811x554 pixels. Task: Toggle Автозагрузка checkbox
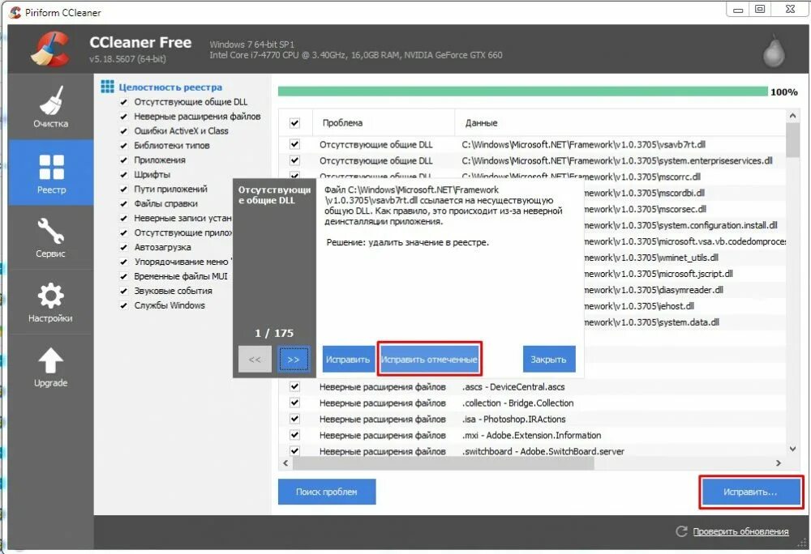[x=123, y=247]
